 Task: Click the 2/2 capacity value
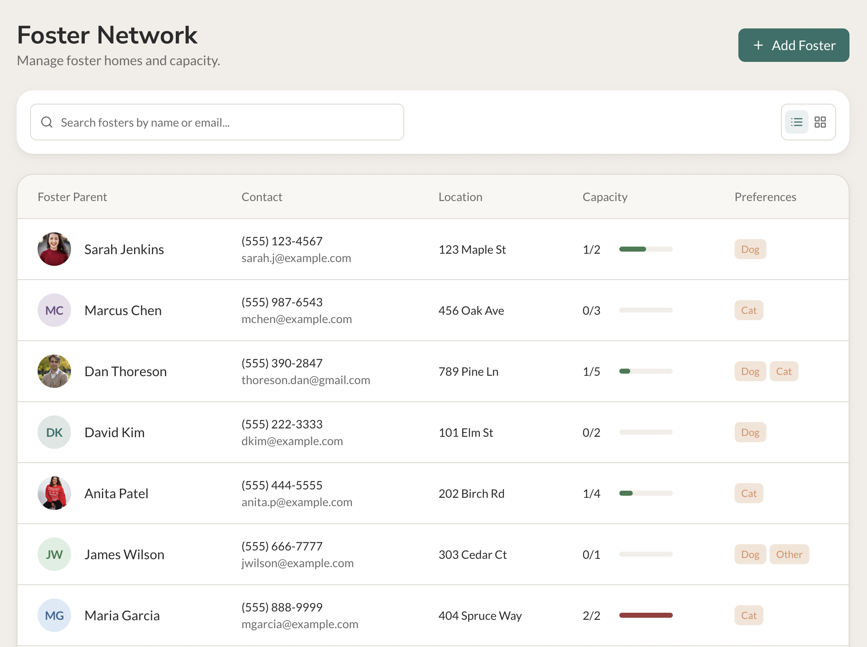tap(591, 616)
